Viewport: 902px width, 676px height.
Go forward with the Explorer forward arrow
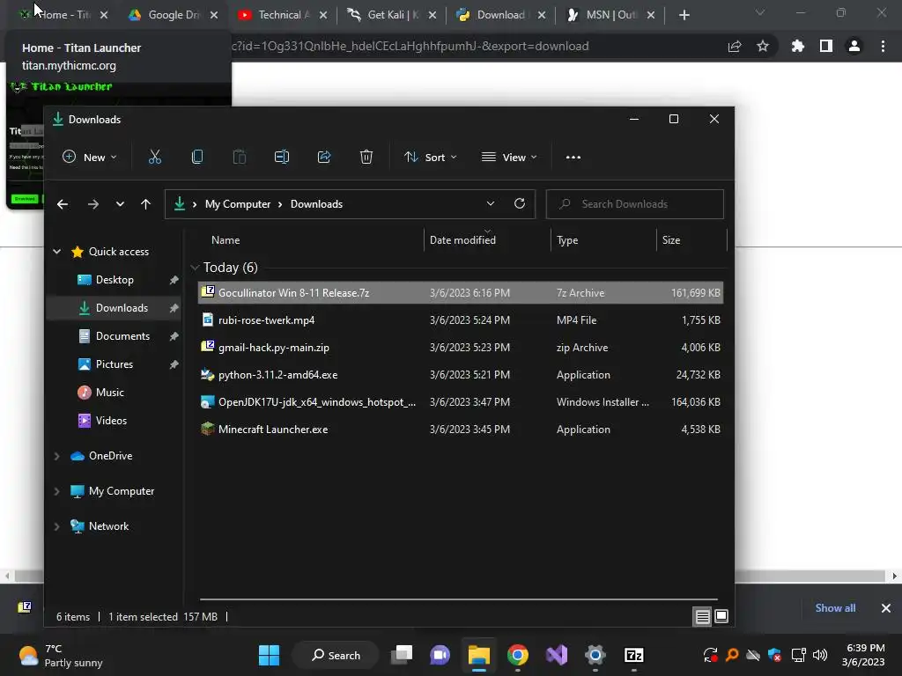[93, 204]
